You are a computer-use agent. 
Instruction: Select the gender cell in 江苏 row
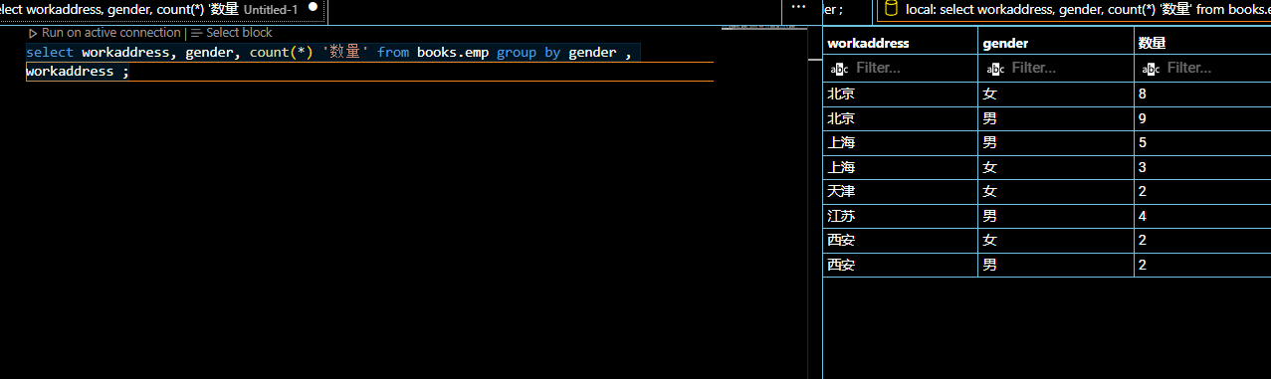[1055, 216]
